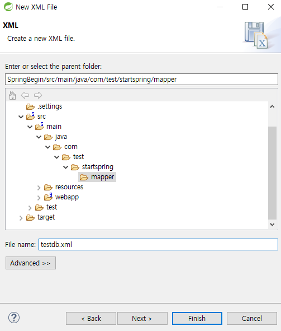This screenshot has width=281, height=331.
Task: Click the Advanced >> button
Action: [x=31, y=263]
